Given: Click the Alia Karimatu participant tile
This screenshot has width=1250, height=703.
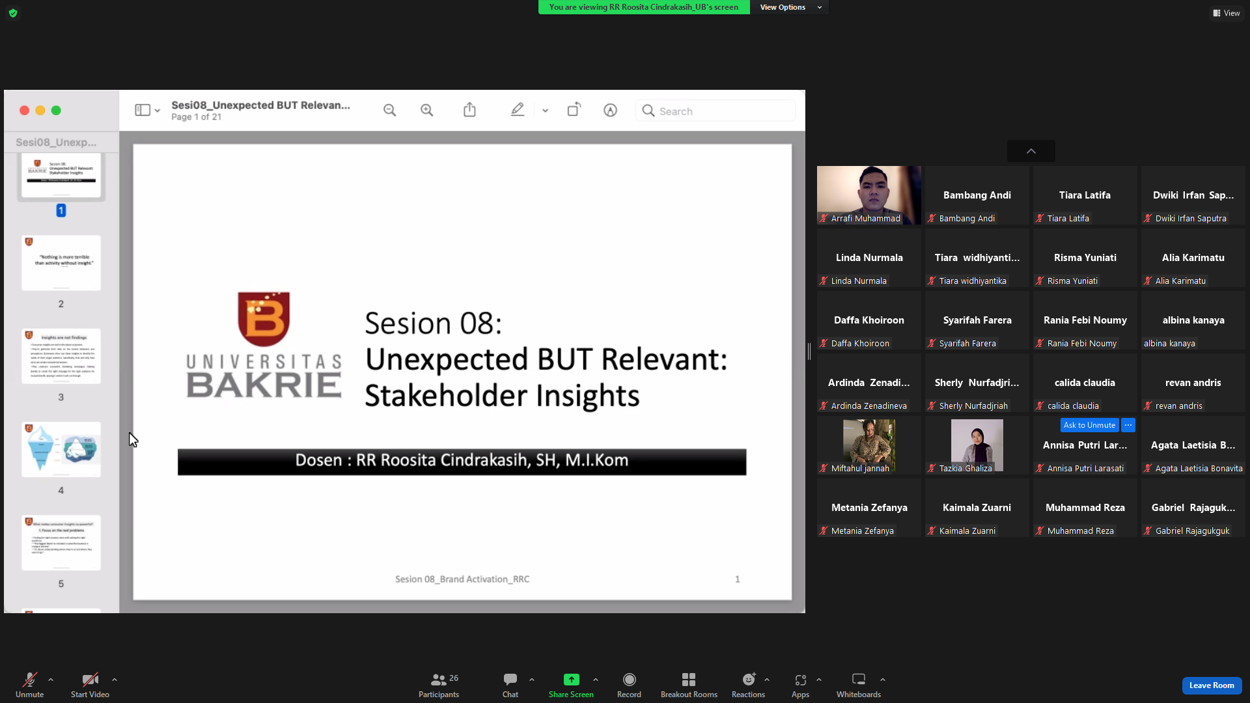Looking at the screenshot, I should click(1193, 258).
